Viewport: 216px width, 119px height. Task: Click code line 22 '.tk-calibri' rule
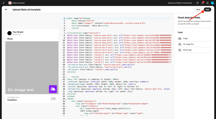[x=92, y=69]
